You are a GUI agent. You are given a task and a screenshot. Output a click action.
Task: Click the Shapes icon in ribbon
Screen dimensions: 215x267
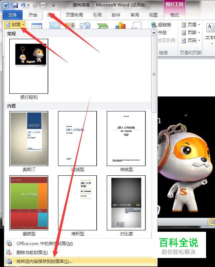85,26
